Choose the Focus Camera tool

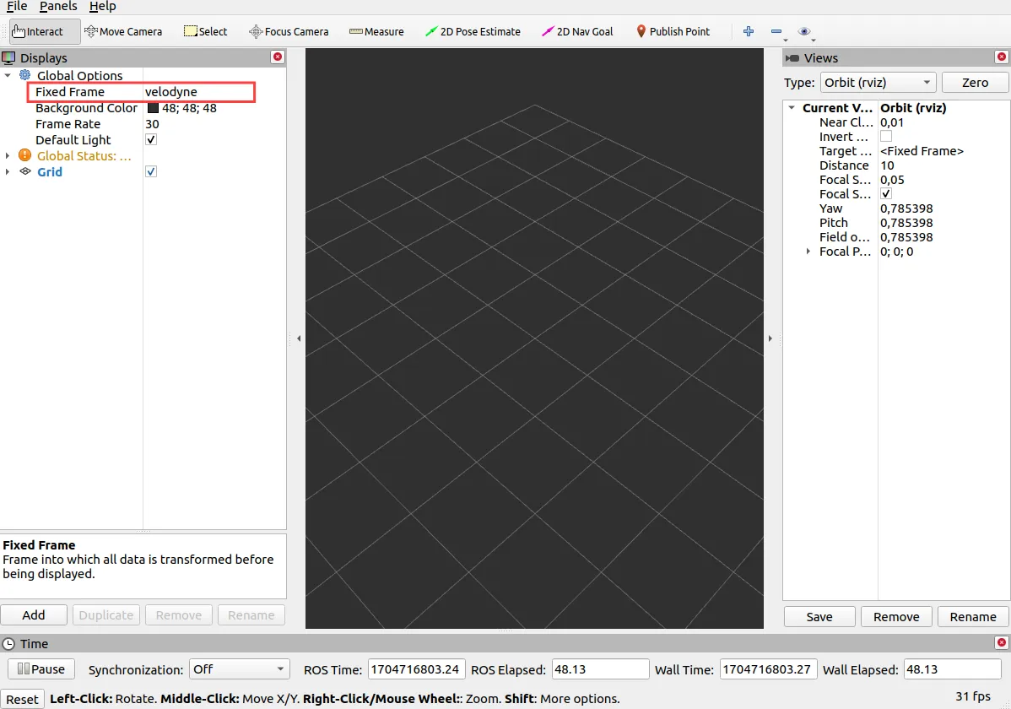(x=289, y=32)
